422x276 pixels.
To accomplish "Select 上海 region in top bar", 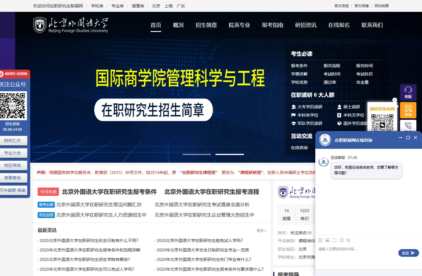I will (169, 6).
